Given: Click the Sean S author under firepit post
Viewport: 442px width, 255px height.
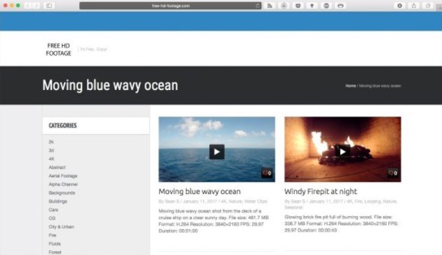Looking at the screenshot, I should [298, 201].
